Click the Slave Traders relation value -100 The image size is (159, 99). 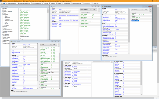coord(93,14)
